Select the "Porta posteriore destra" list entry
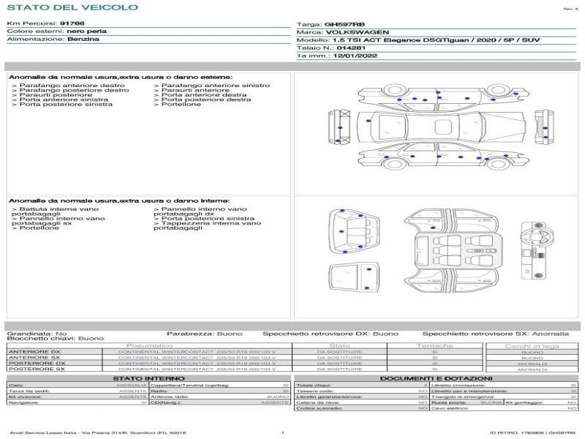Screen dimensions: 585x439 click(203, 100)
